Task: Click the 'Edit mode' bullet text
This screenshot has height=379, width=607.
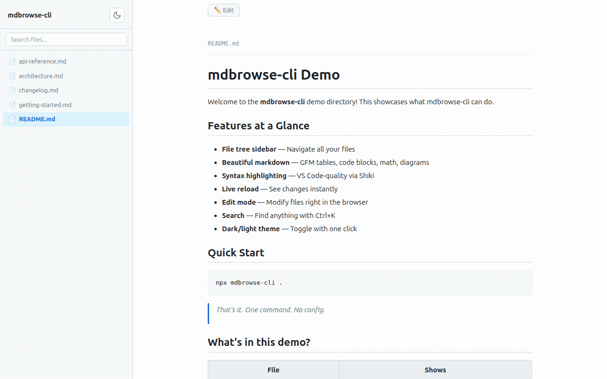Action: [x=239, y=202]
